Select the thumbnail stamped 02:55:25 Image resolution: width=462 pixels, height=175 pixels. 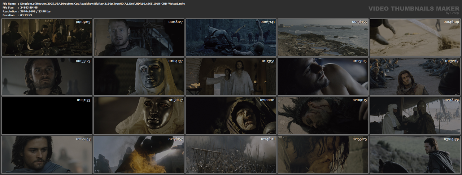pyautogui.click(x=323, y=154)
